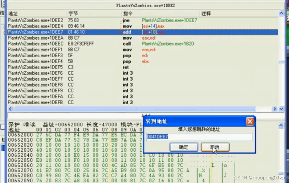Select the row PlantsVsZombies.exe+1DEE4 mov [esi+14],eax
Image resolution: width=289 pixels, height=183 pixels.
pyautogui.click(x=143, y=26)
